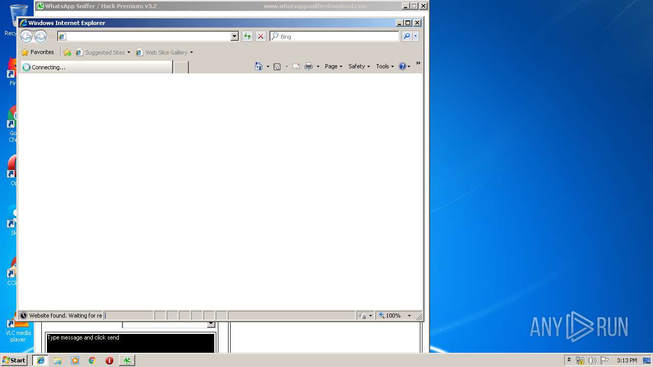Click the status bar text 'Website found. Waiting for re'

point(65,316)
